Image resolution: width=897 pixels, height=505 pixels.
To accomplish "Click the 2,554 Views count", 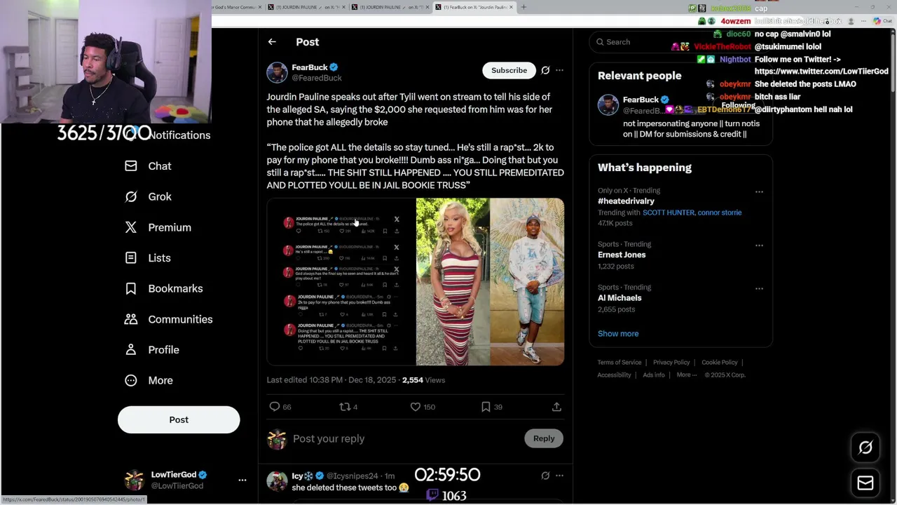I will 423,380.
